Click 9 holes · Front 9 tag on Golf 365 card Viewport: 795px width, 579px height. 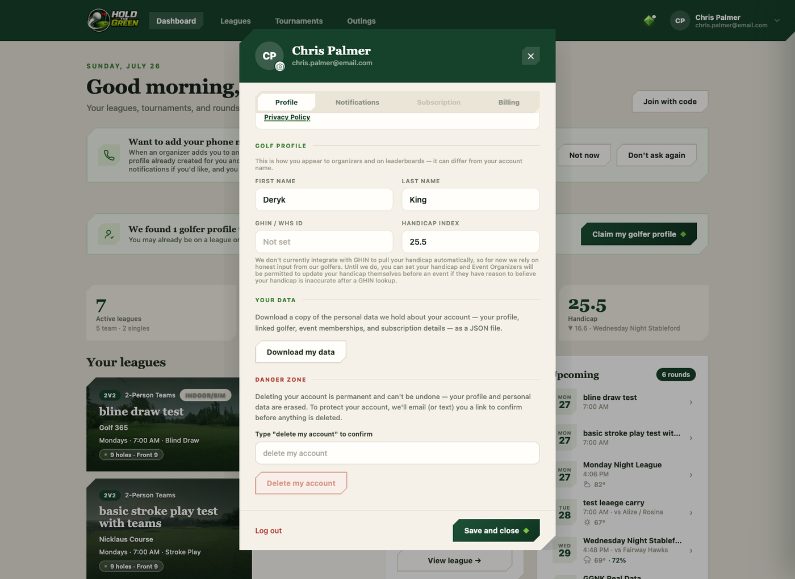(131, 455)
